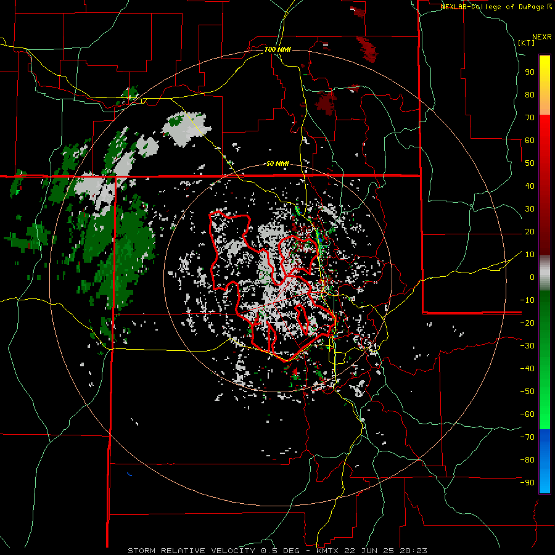Select the "[KT]" units label
The width and height of the screenshot is (555, 555).
coord(527,43)
